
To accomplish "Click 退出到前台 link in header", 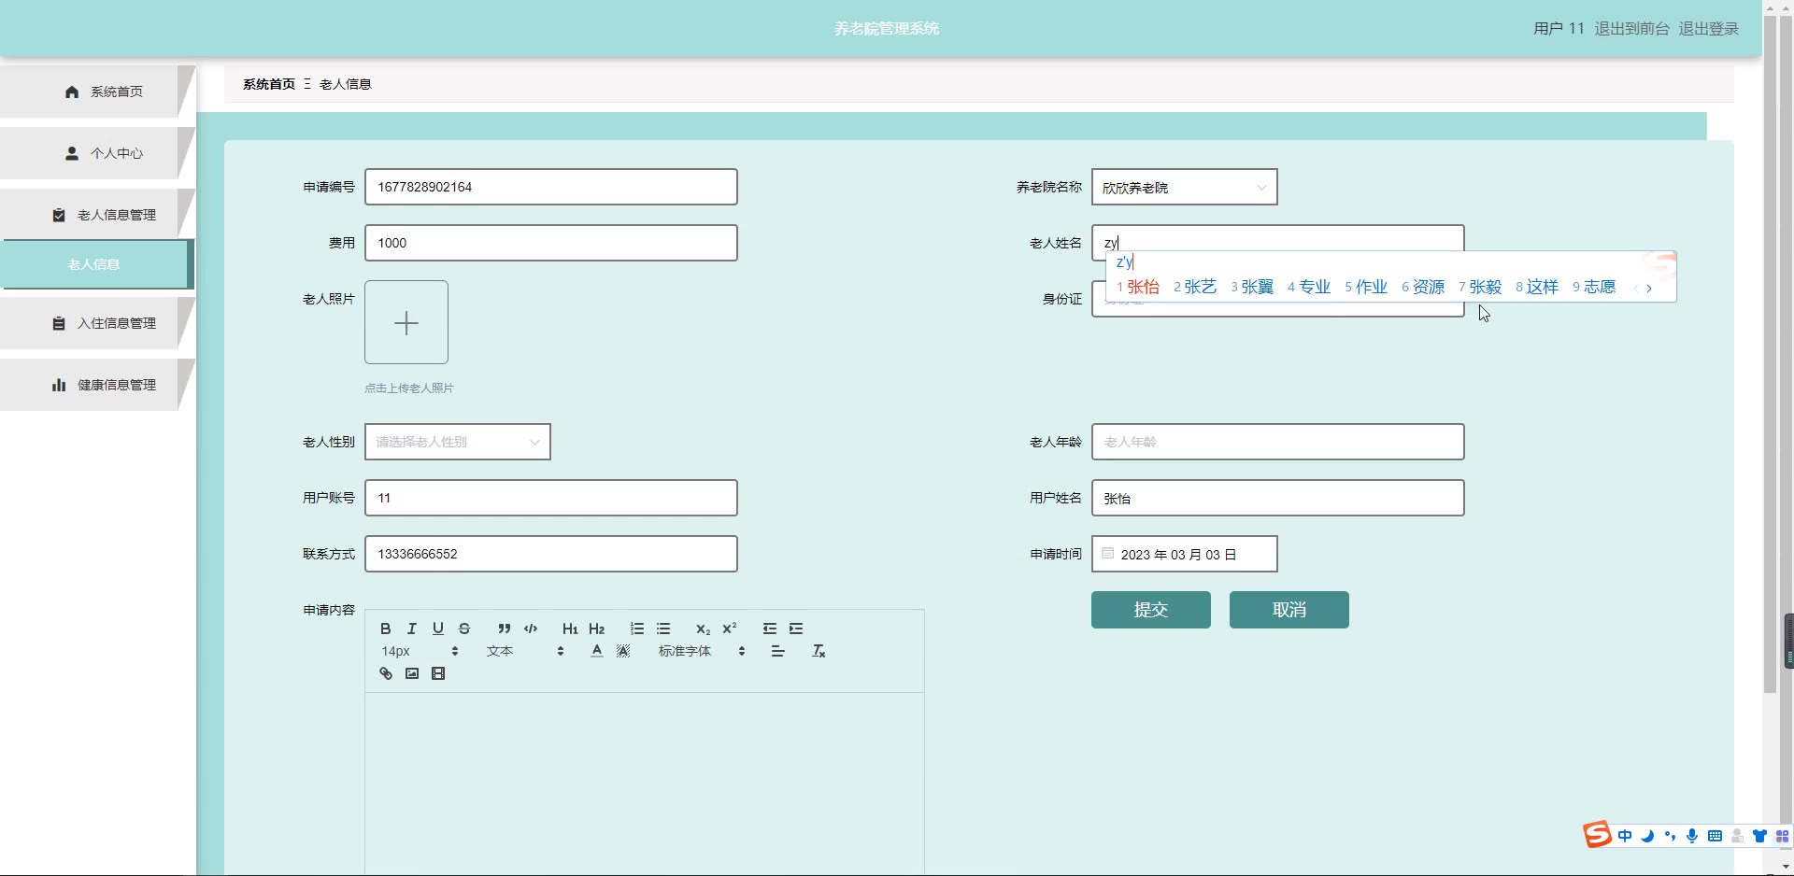I will click(1631, 29).
